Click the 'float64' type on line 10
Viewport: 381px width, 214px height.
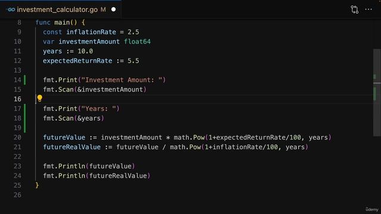point(138,42)
